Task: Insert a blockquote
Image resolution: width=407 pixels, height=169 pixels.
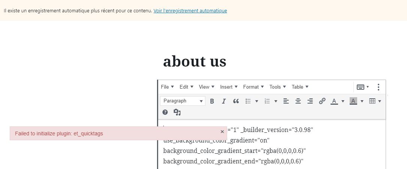Action: tap(236, 101)
